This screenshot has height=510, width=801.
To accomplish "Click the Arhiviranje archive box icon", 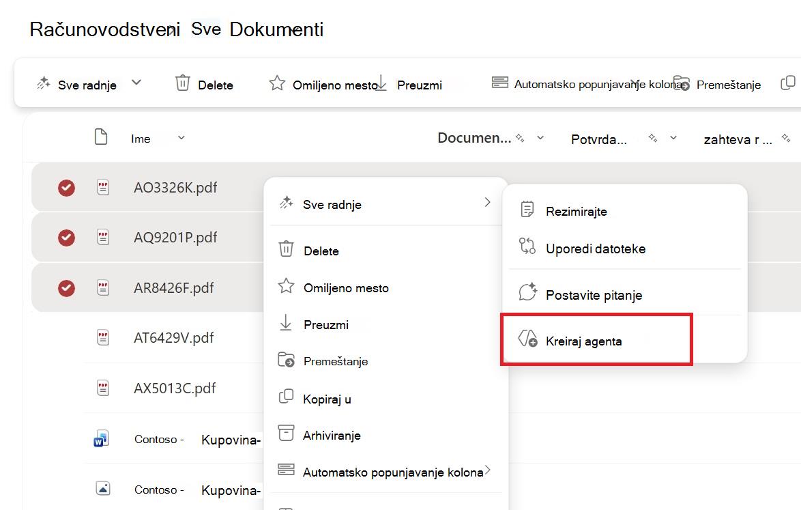I will [286, 433].
